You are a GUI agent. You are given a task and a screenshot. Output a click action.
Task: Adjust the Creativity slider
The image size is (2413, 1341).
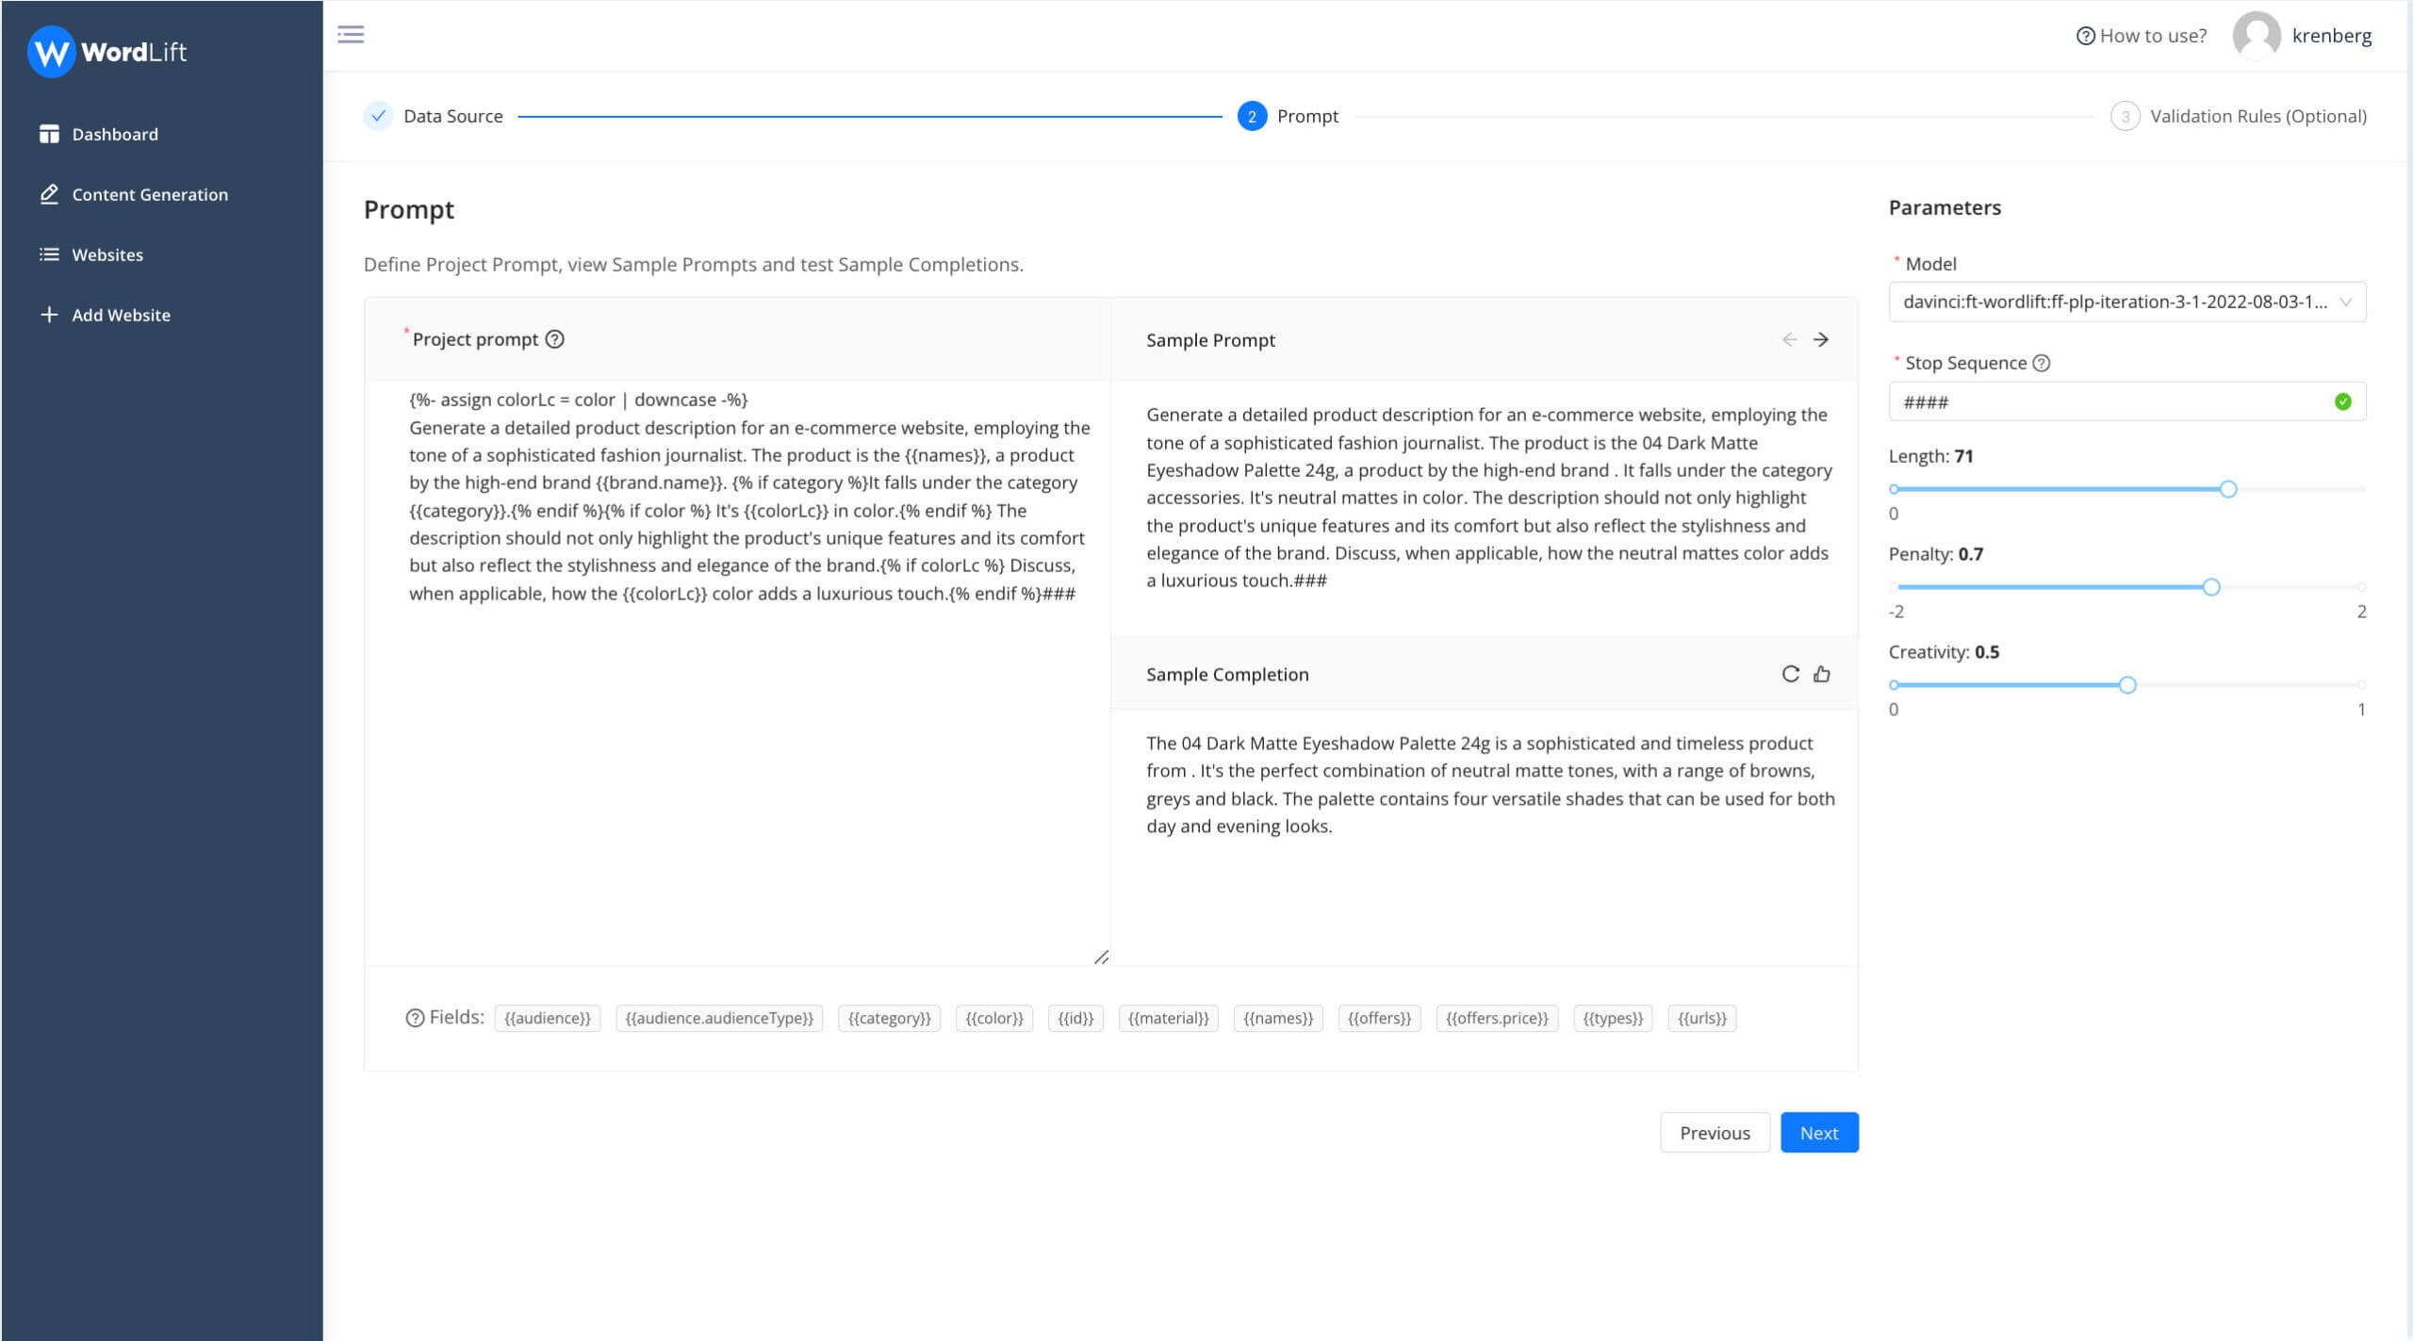(x=2127, y=684)
